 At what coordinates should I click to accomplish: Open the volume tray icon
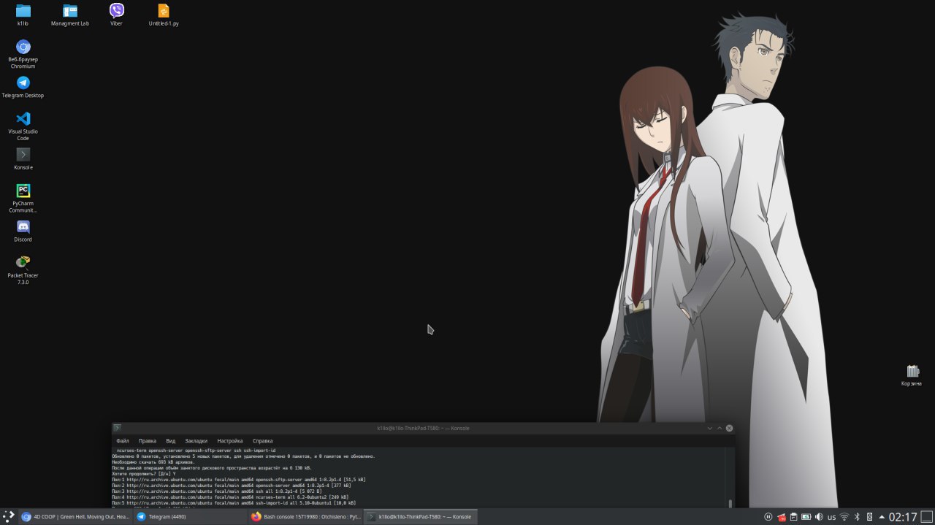pos(819,517)
